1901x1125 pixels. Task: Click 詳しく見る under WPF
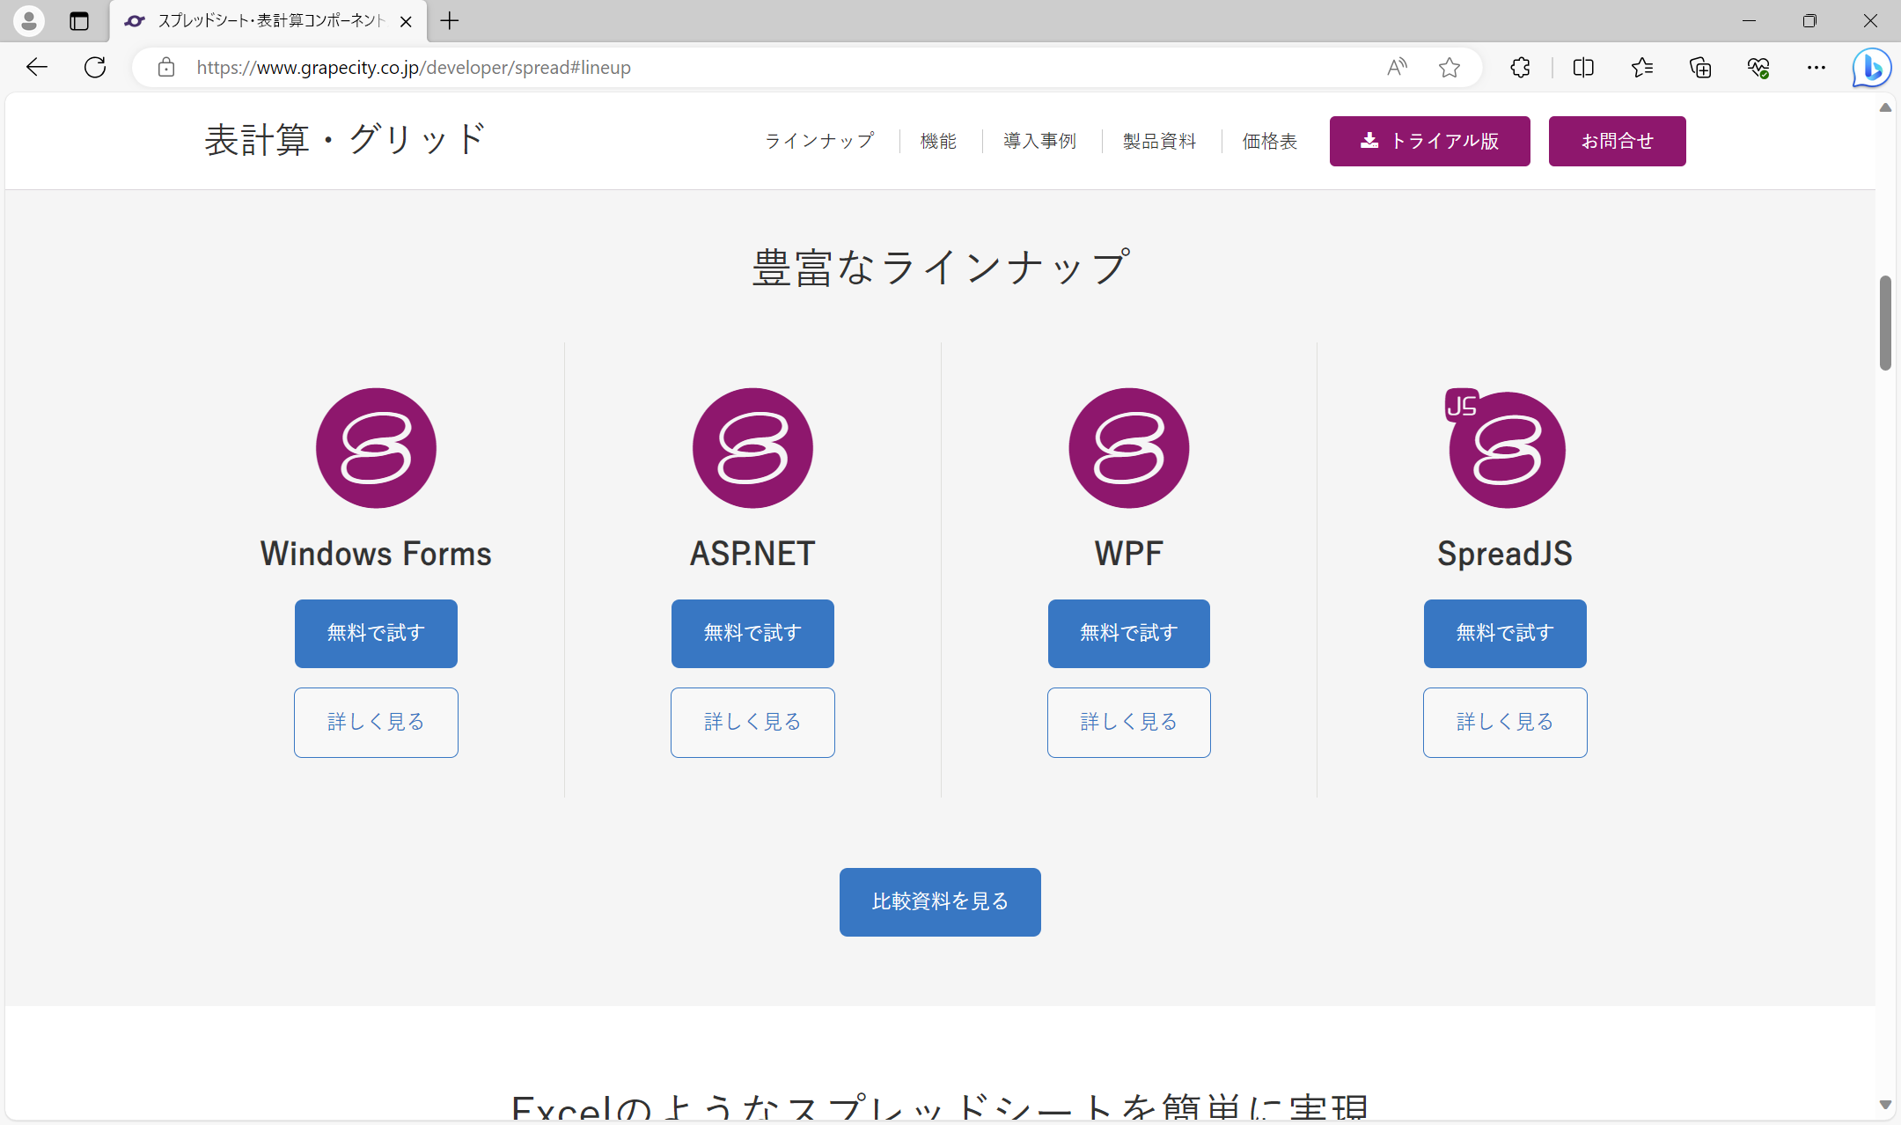(1129, 723)
